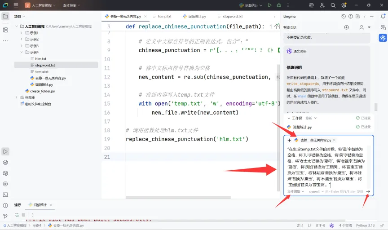Choose model via qwen3 dropdown
The image size is (388, 230).
point(316,191)
